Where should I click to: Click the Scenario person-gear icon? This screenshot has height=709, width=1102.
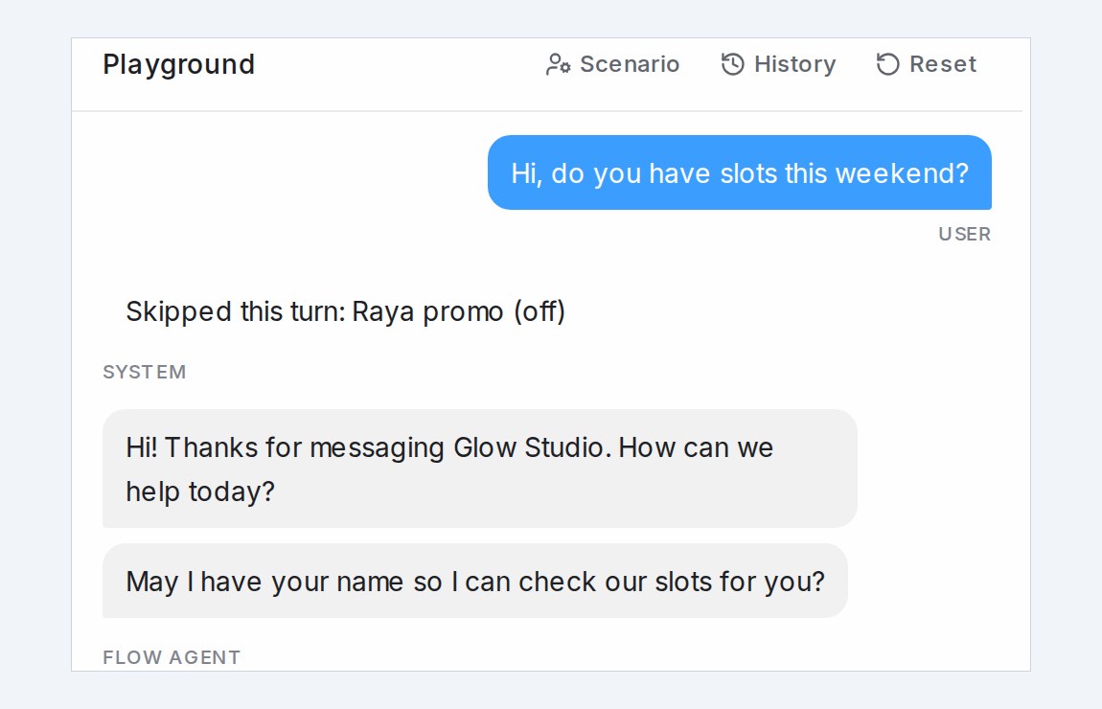pyautogui.click(x=558, y=64)
